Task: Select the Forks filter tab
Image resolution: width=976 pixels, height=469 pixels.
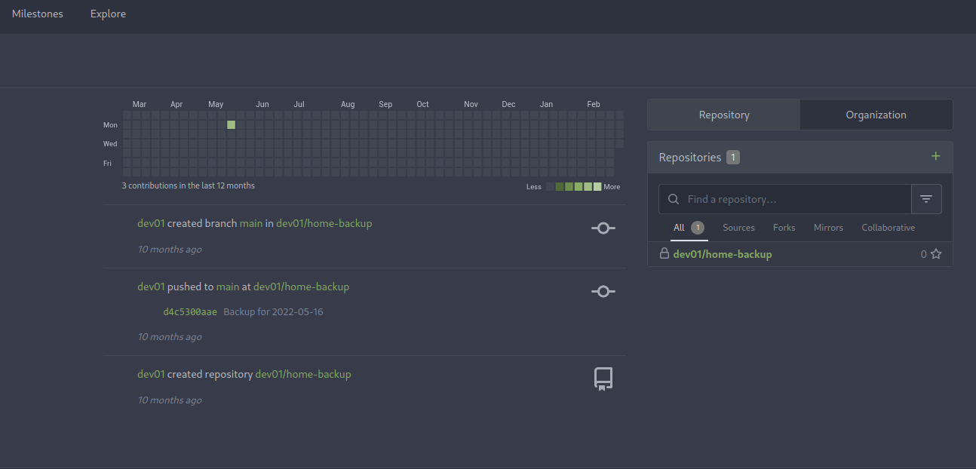Action: coord(784,228)
